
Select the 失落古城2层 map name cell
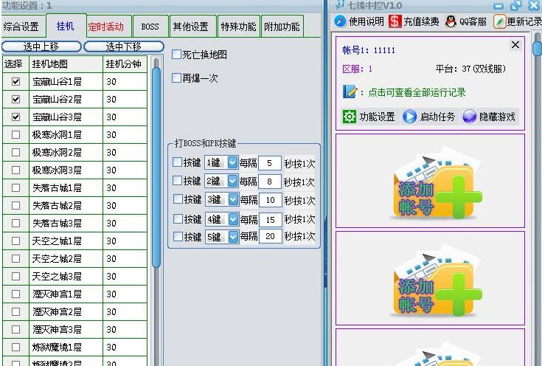pyautogui.click(x=66, y=205)
